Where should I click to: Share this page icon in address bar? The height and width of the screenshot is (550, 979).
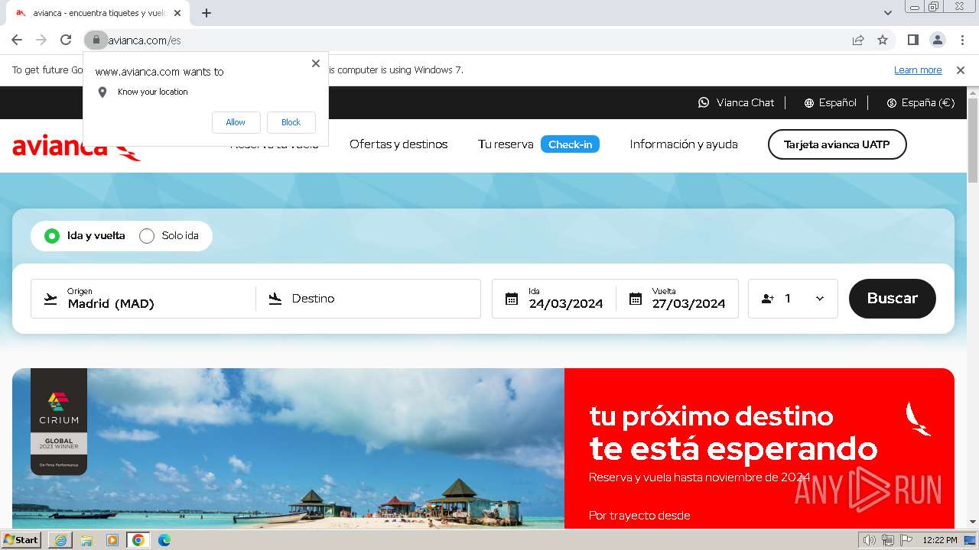pos(858,40)
